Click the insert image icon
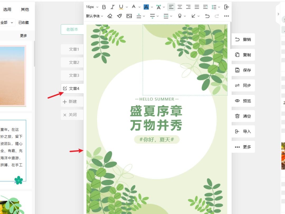285x214 pixels. point(129,16)
